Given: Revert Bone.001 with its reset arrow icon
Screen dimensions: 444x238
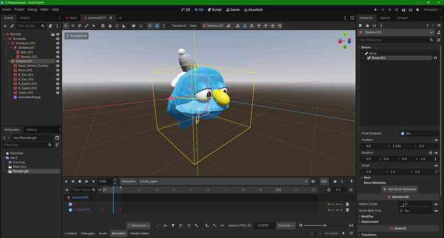Looking at the screenshot, I should click(436, 58).
